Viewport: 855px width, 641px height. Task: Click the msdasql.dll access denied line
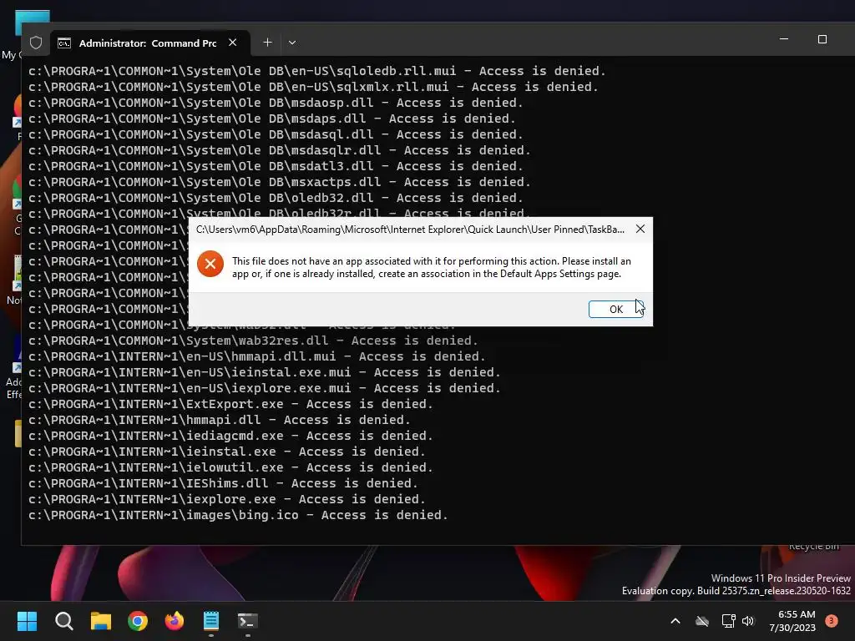276,134
